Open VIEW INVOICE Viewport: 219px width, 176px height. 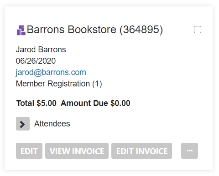pyautogui.click(x=77, y=151)
